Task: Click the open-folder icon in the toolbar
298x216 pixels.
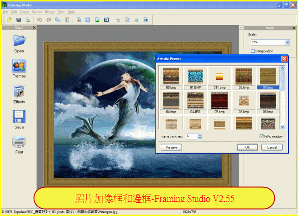Action: click(x=10, y=20)
